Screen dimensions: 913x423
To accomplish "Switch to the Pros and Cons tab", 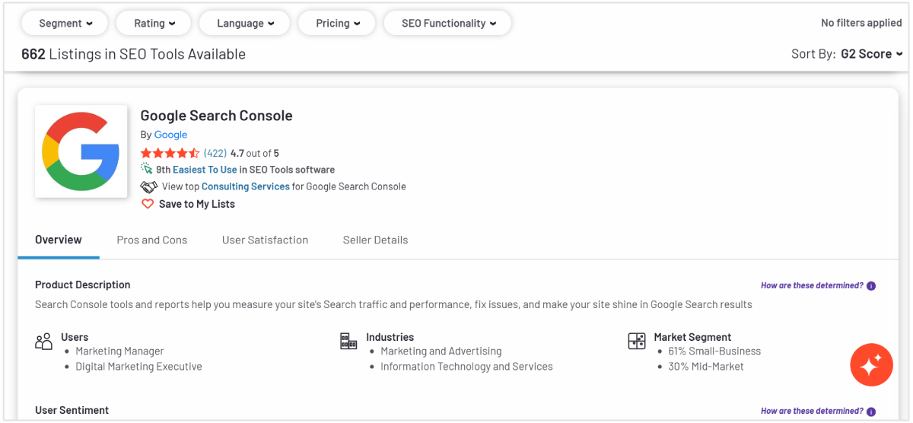I will pos(152,240).
